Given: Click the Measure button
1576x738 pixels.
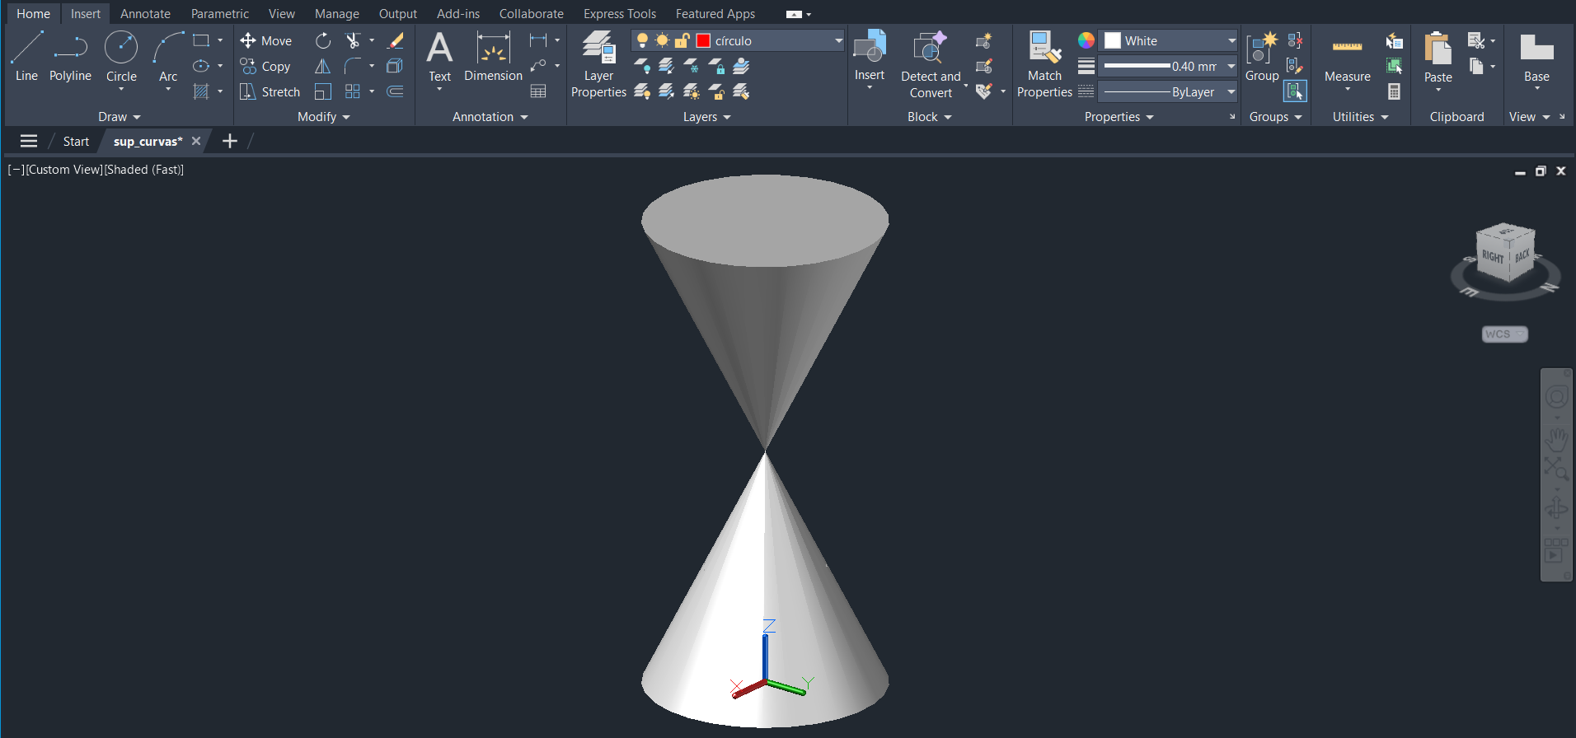Looking at the screenshot, I should pyautogui.click(x=1348, y=62).
